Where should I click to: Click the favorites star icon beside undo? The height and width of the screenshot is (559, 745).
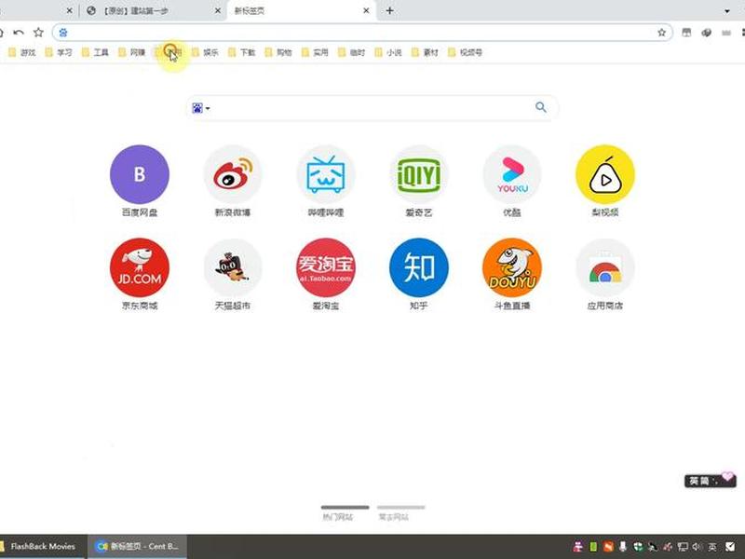pos(38,33)
